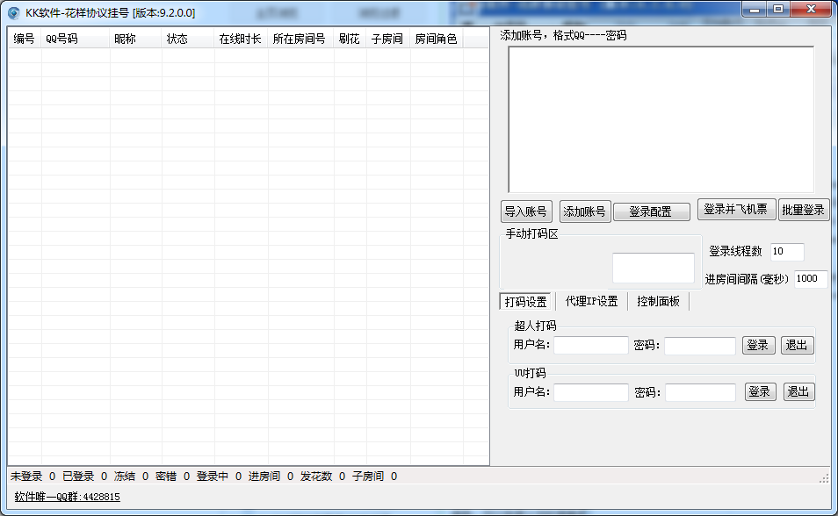Screen dimensions: 838x516
Task: Switch to the 打码设置 tab
Action: pyautogui.click(x=525, y=302)
